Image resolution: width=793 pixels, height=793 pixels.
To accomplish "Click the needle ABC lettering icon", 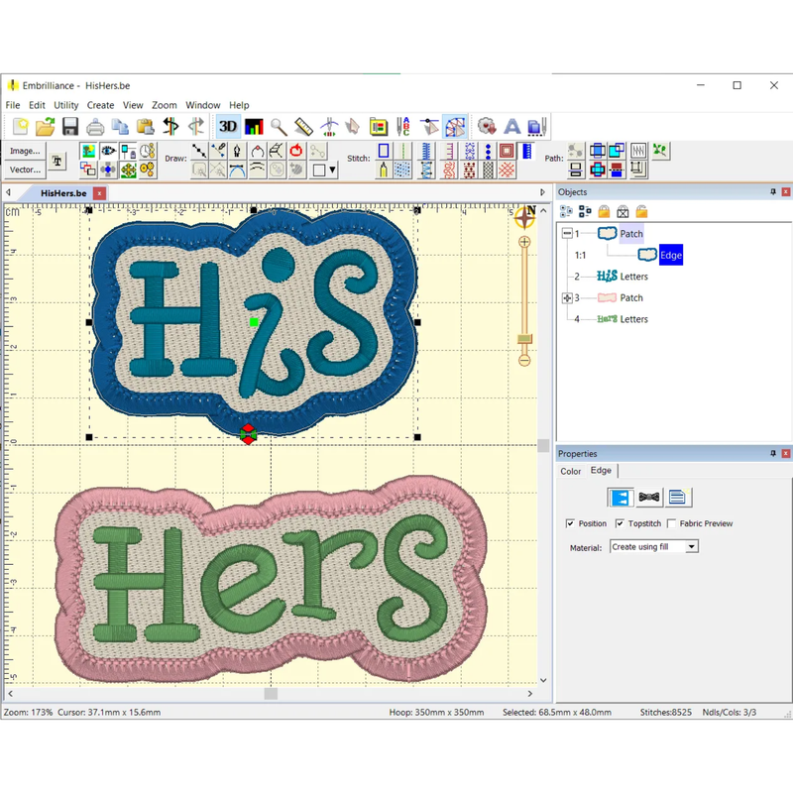I will point(403,127).
